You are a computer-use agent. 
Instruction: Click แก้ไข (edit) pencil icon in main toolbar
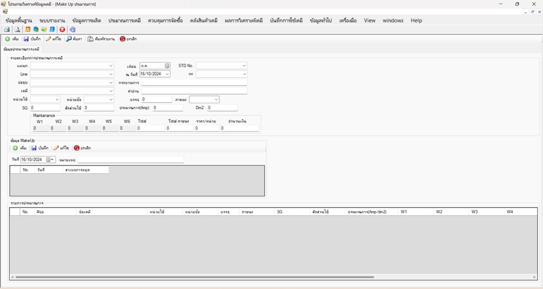[x=49, y=39]
